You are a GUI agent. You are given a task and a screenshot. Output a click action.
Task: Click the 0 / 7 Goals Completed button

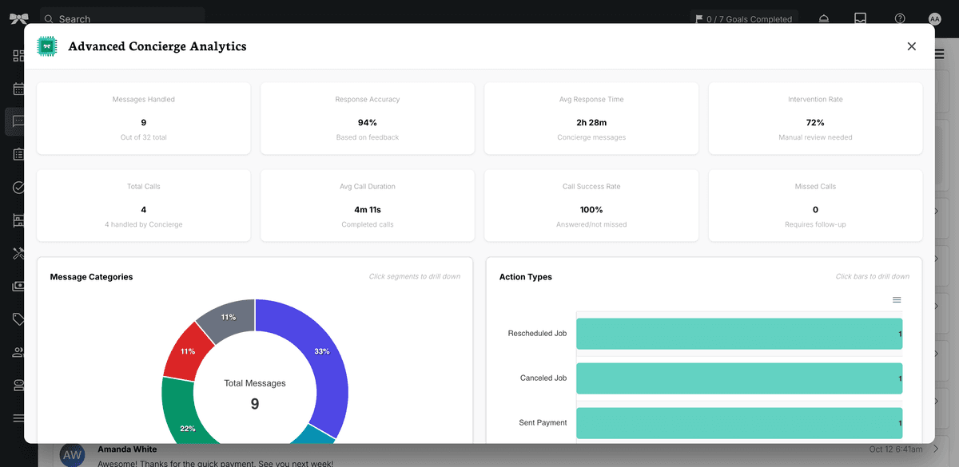[743, 18]
